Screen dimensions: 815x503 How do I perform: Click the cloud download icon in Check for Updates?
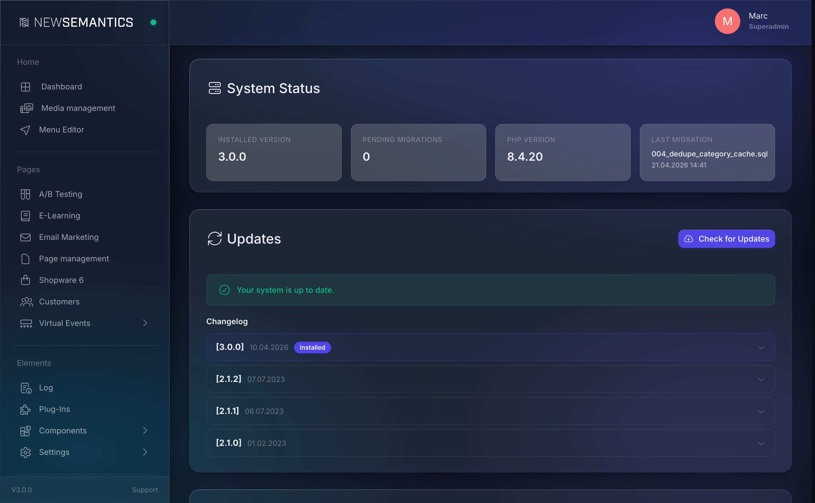click(689, 239)
